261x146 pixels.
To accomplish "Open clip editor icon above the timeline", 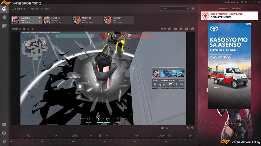I will tap(163, 128).
